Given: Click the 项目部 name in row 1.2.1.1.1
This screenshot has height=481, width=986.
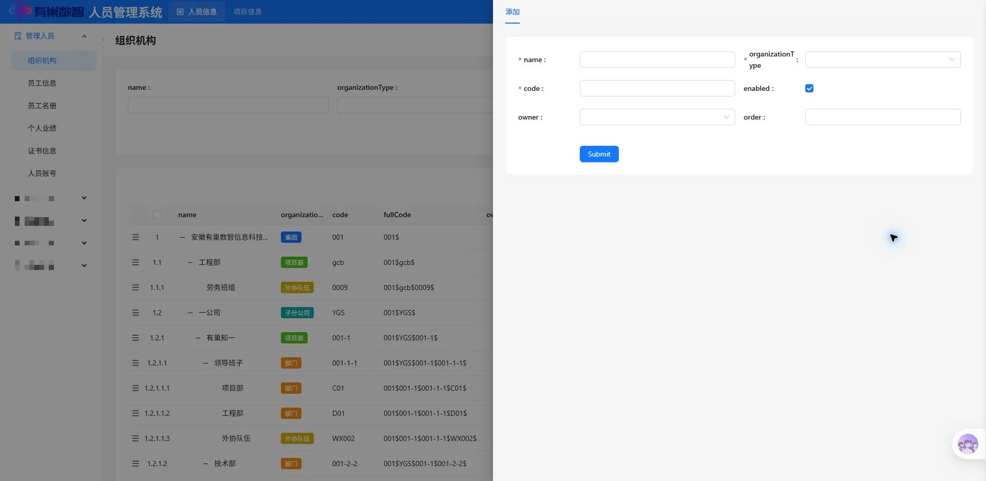Looking at the screenshot, I should coord(233,388).
